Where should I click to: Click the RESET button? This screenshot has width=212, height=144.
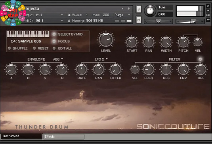[x=34, y=48]
